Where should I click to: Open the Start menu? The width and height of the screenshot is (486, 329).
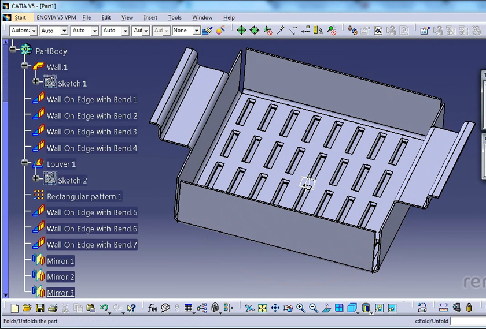tap(20, 17)
